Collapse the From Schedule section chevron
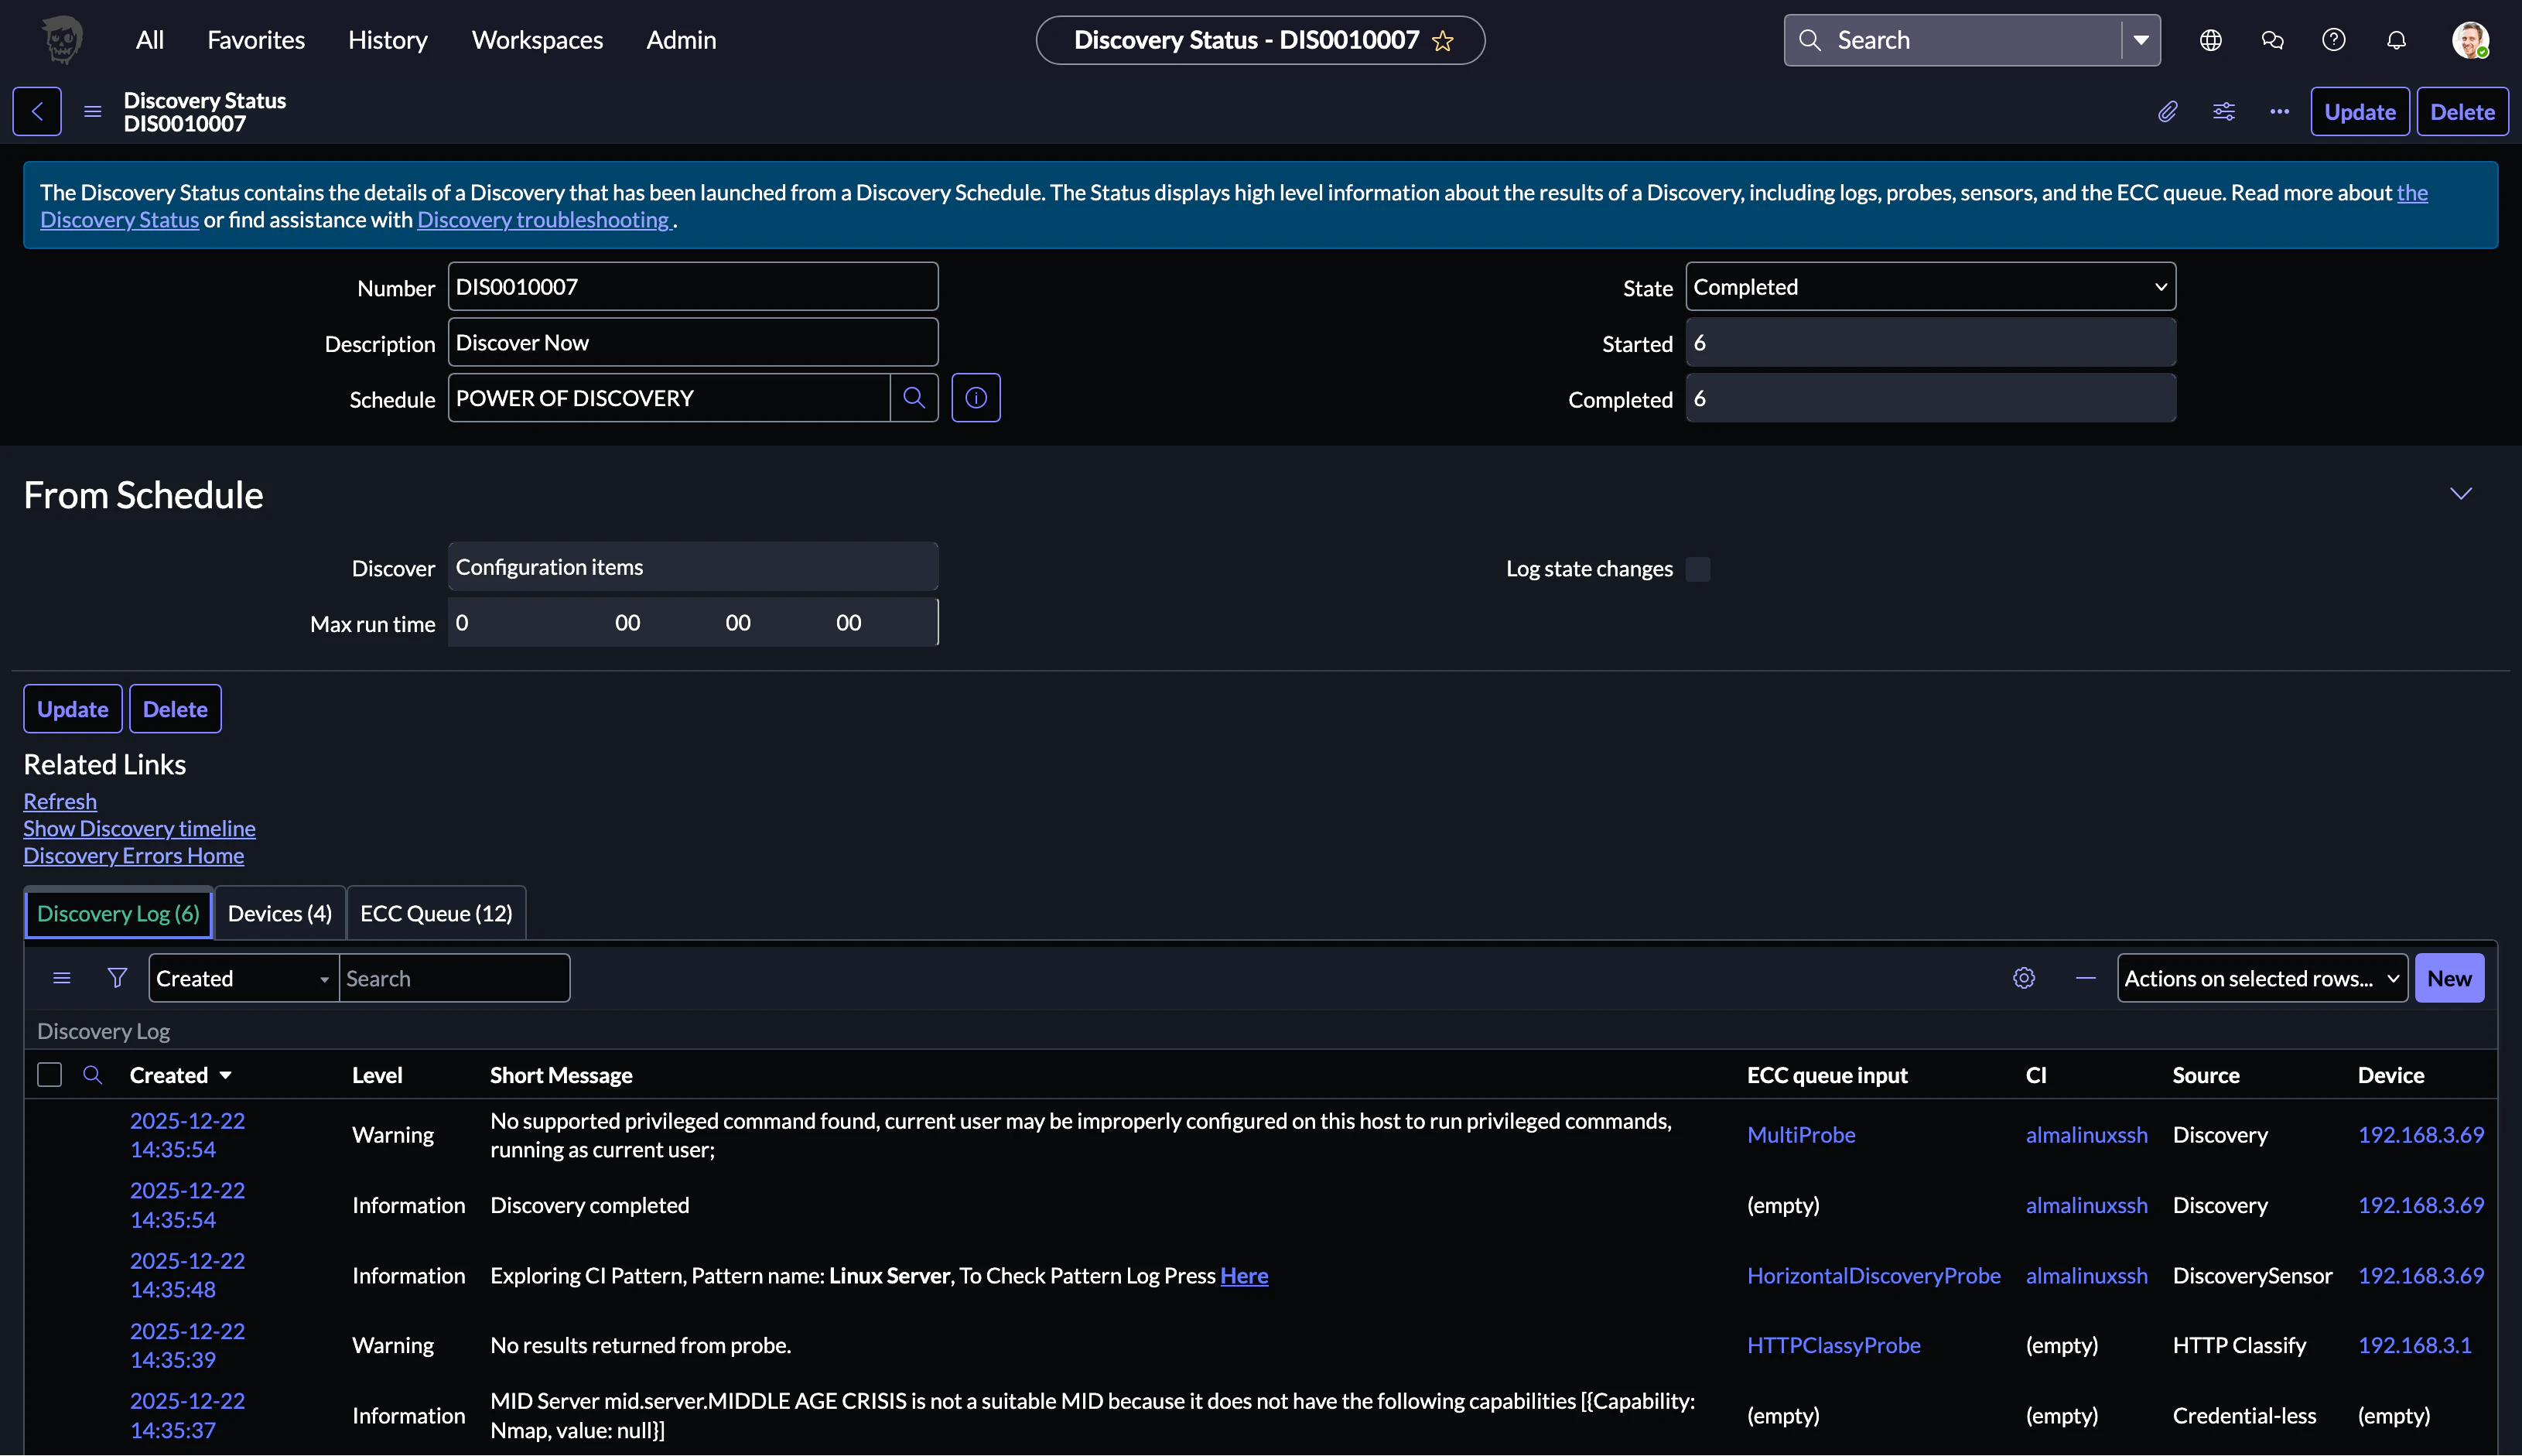This screenshot has width=2522, height=1456. tap(2461, 493)
